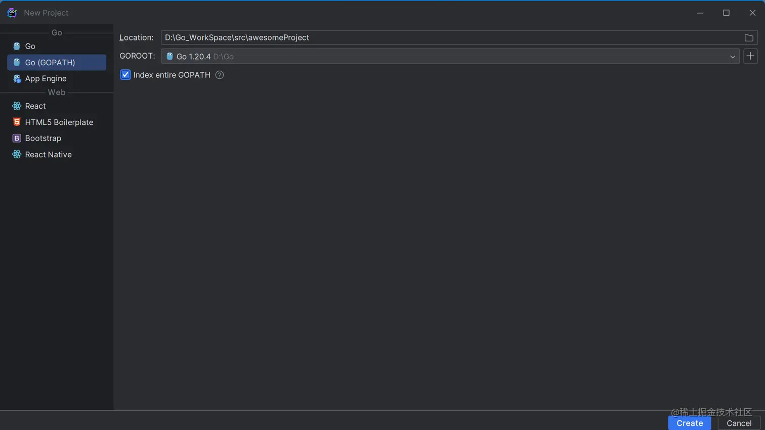
Task: Click the GOROOT label
Action: point(137,56)
